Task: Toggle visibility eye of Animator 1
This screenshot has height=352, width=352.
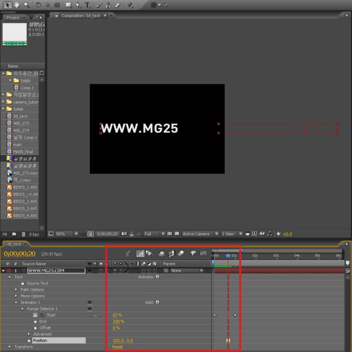Action: [x=90, y=302]
